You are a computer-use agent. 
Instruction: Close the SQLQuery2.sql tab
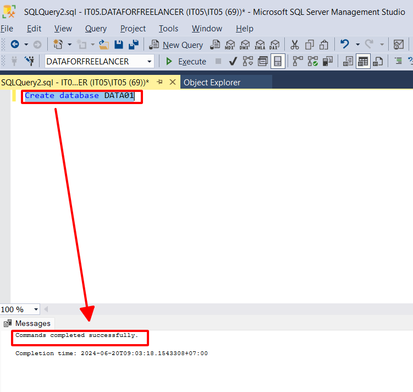[x=173, y=82]
